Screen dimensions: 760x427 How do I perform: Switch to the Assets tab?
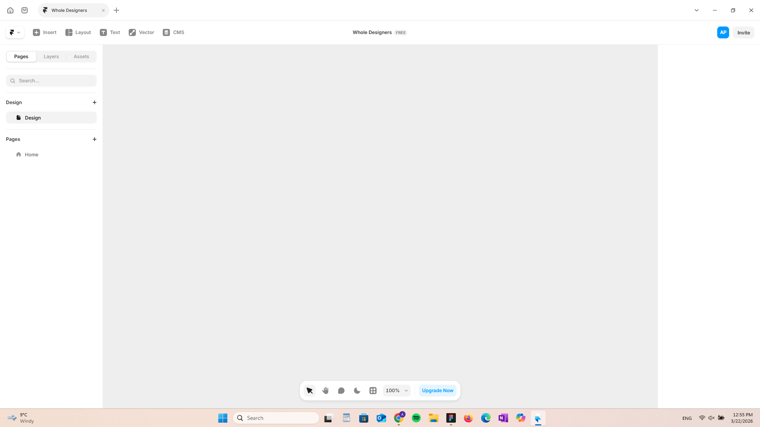[81, 57]
